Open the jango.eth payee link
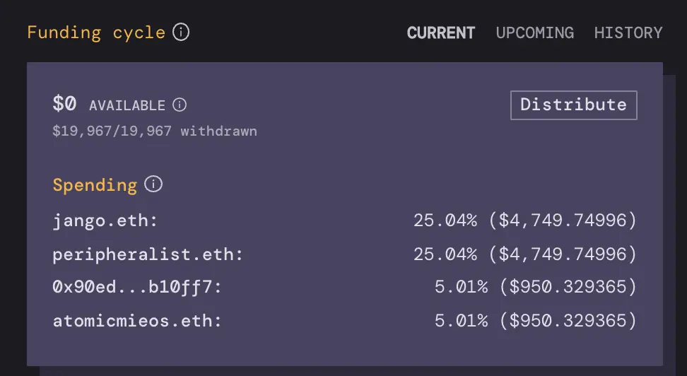The height and width of the screenshot is (376, 687). tap(102, 221)
